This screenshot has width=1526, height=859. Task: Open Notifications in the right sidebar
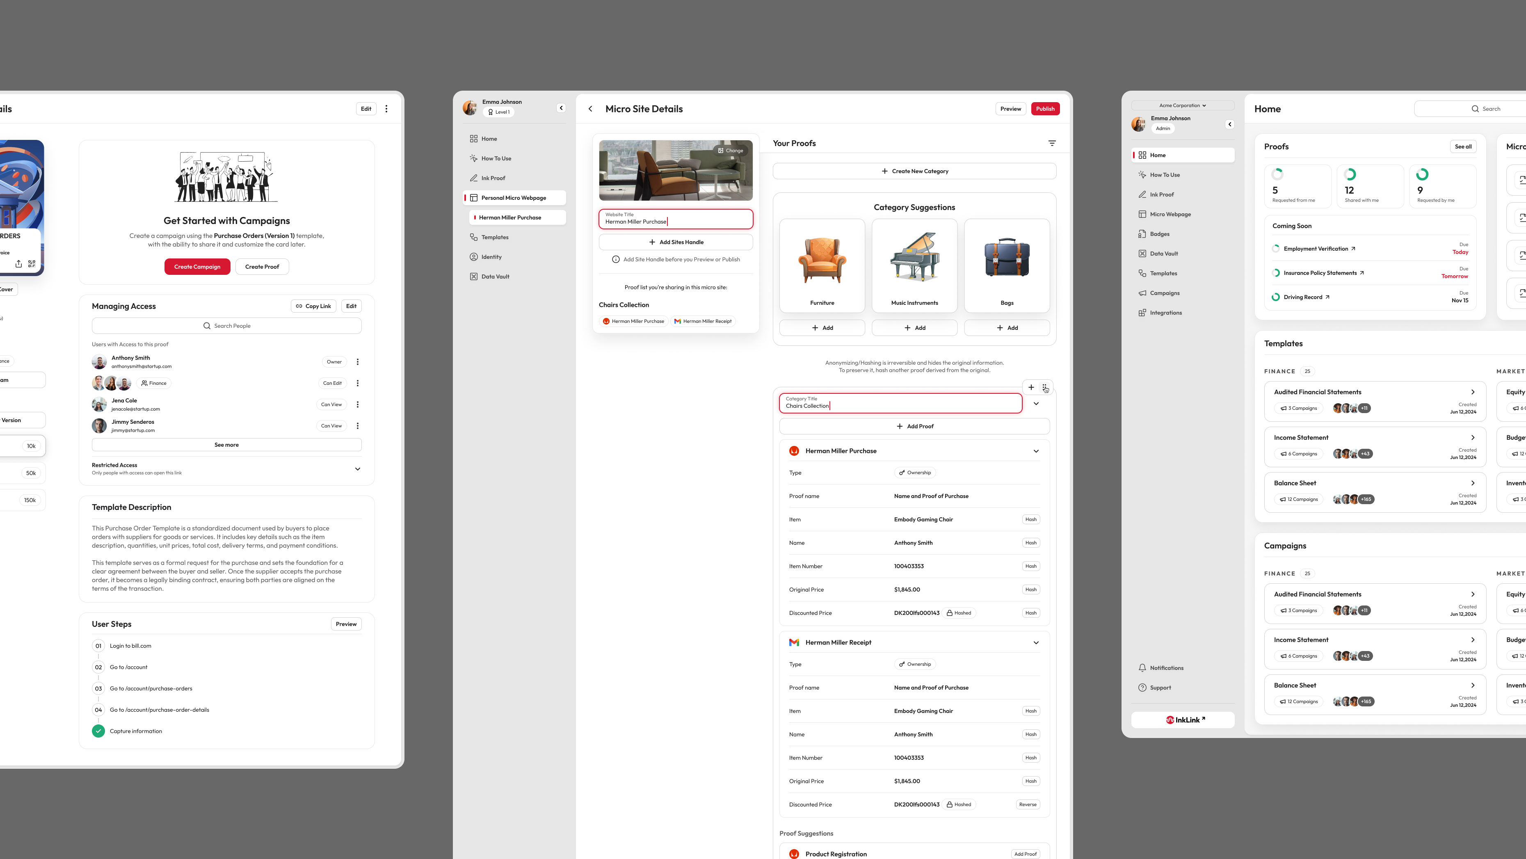pos(1166,668)
